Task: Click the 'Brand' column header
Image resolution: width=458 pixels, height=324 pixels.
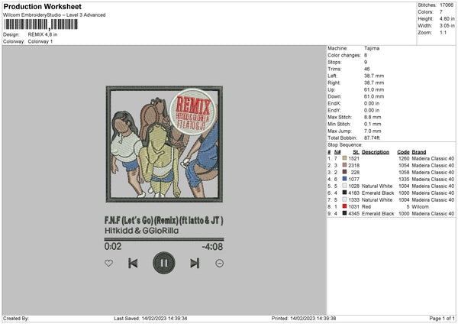Action: (x=419, y=152)
